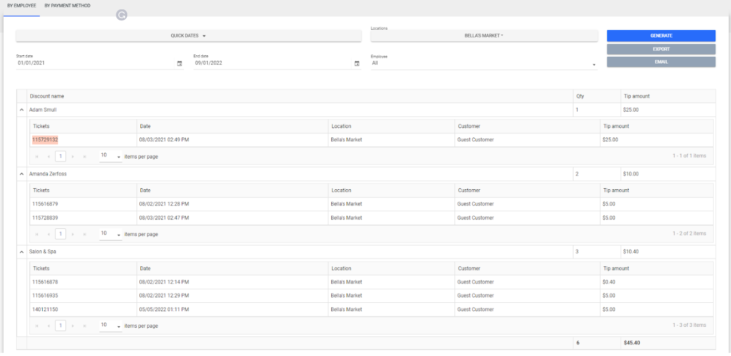Collapse the Salon & Spa row
This screenshot has height=356, width=731.
(x=21, y=252)
